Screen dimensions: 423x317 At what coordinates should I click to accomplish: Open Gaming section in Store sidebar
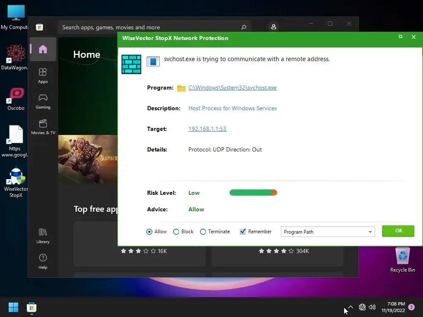[43, 102]
